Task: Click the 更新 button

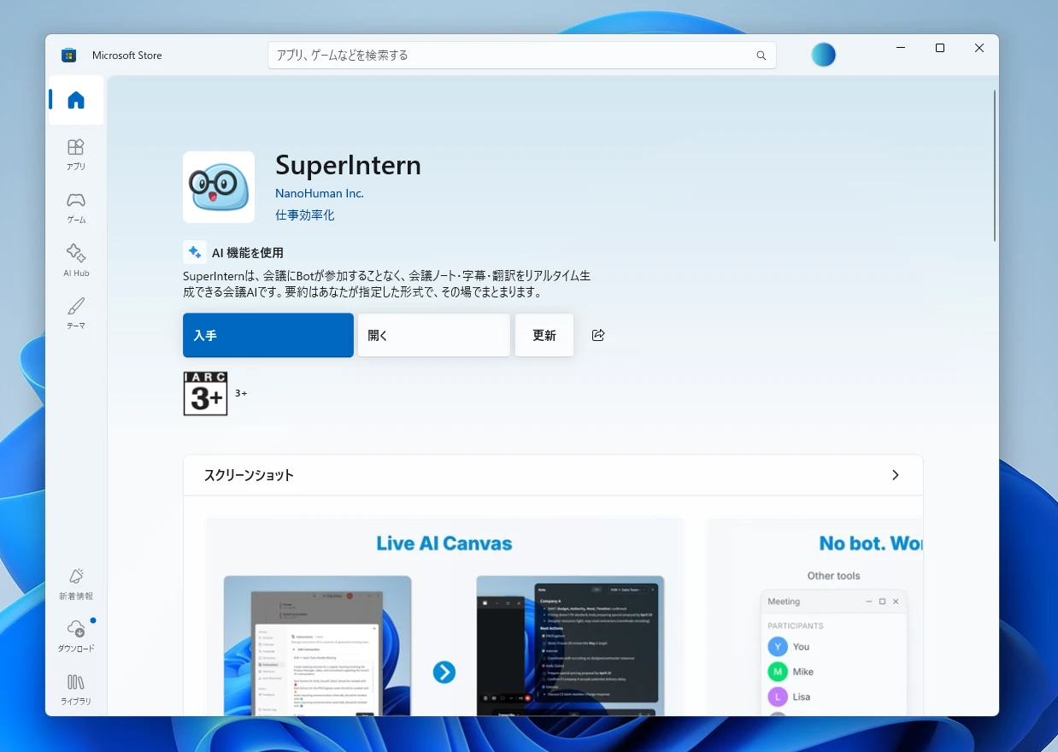Action: click(544, 335)
